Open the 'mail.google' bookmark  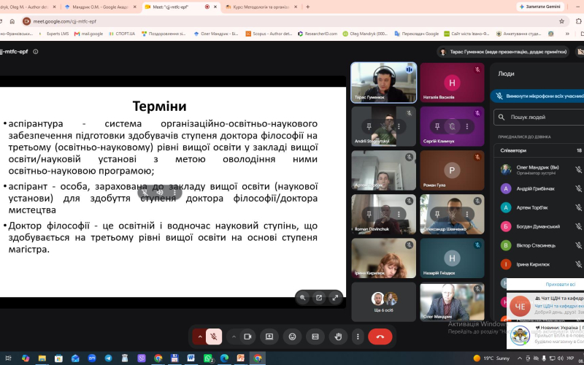[88, 34]
